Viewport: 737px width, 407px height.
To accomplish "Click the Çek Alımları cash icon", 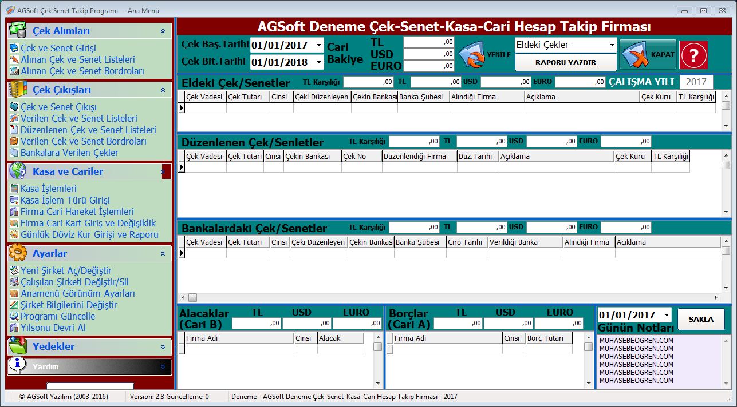I will (x=17, y=30).
